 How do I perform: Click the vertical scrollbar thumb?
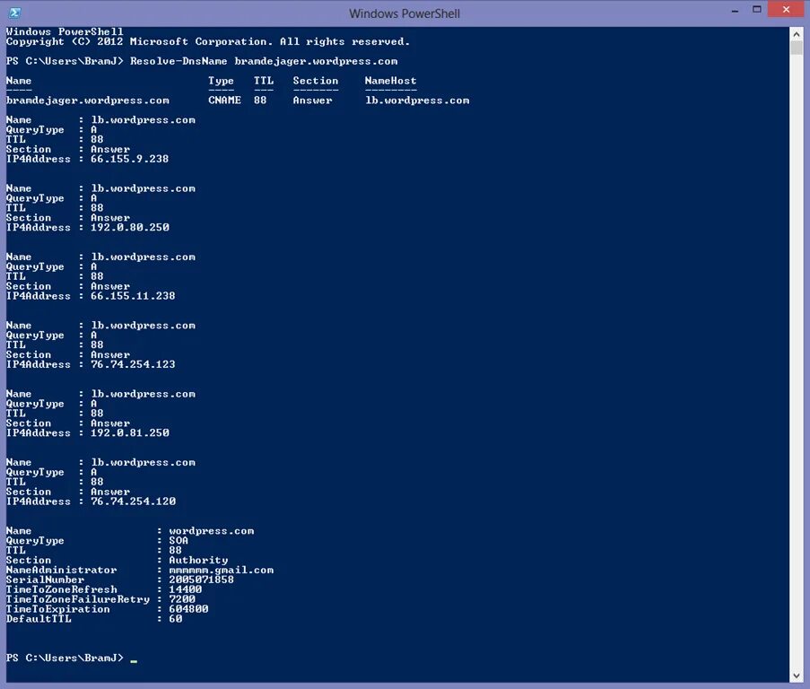coord(797,48)
